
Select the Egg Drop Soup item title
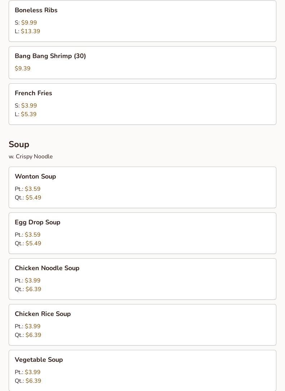click(37, 223)
